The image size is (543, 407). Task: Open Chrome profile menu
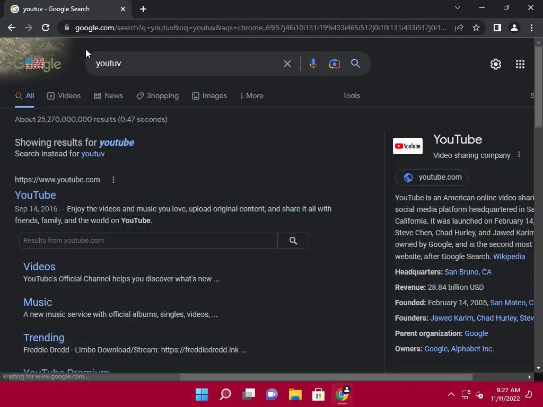(x=514, y=28)
